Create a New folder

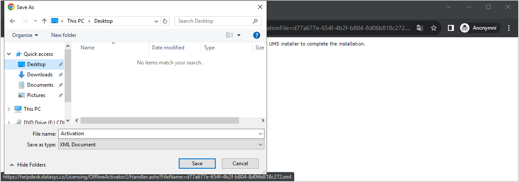(x=64, y=35)
